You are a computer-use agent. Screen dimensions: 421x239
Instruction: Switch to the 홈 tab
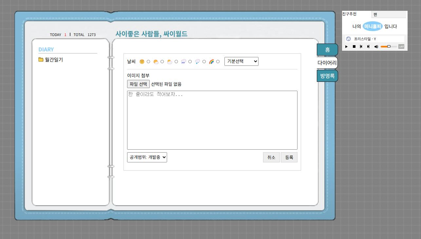coord(327,50)
